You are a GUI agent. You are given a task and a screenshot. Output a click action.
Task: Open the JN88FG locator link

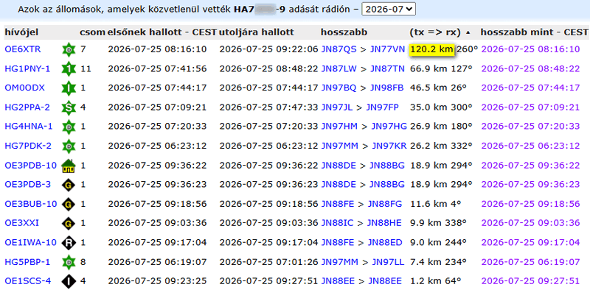coord(384,204)
